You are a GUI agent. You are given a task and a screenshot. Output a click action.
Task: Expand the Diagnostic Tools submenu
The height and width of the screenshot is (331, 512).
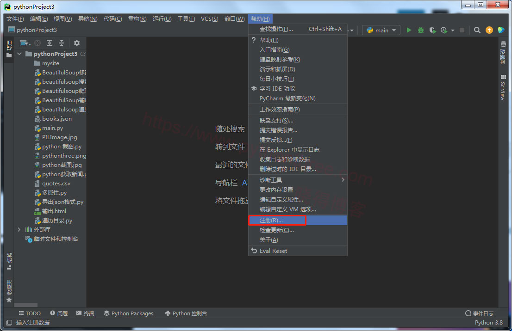298,180
